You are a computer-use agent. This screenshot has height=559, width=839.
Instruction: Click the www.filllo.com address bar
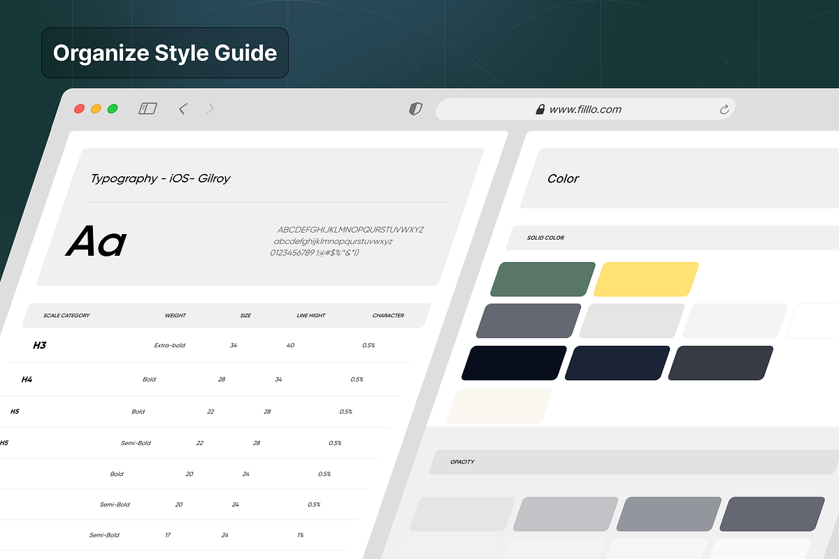point(585,109)
